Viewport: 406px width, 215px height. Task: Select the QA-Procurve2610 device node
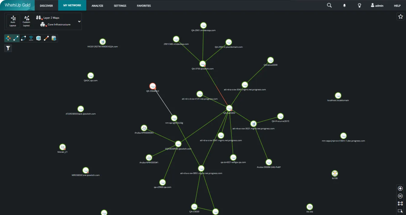point(281,116)
